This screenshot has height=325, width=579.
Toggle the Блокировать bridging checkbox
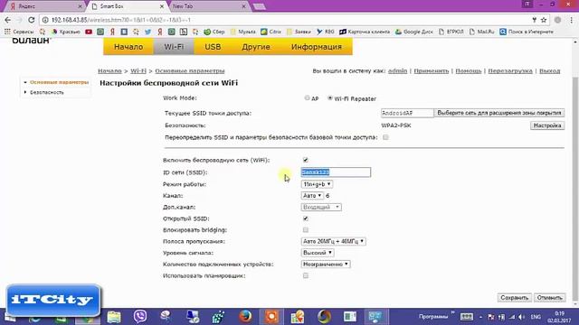(x=306, y=230)
